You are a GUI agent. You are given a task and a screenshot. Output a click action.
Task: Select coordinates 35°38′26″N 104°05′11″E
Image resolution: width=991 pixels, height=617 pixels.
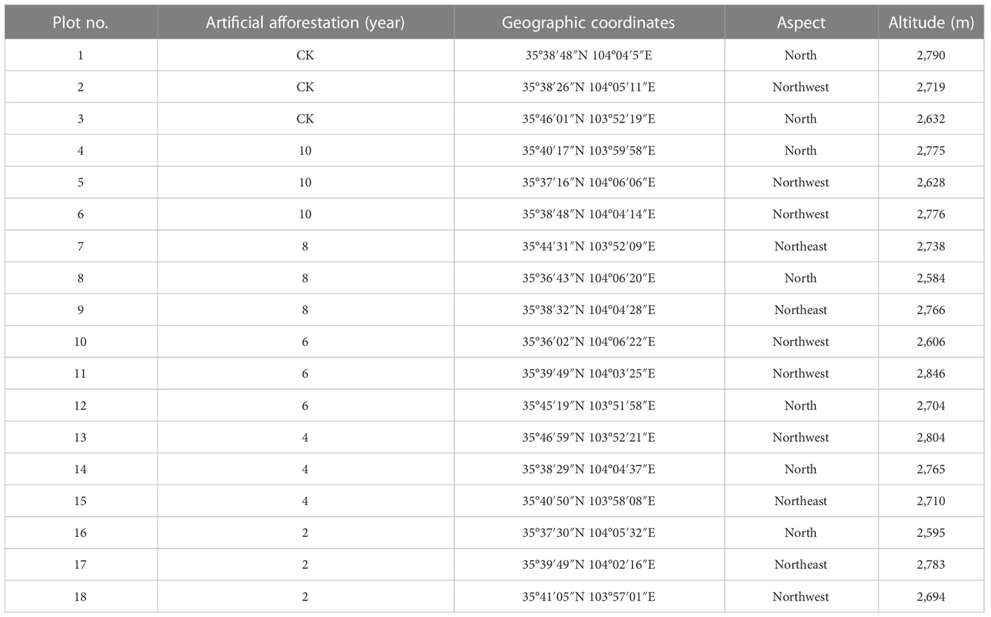pyautogui.click(x=588, y=87)
